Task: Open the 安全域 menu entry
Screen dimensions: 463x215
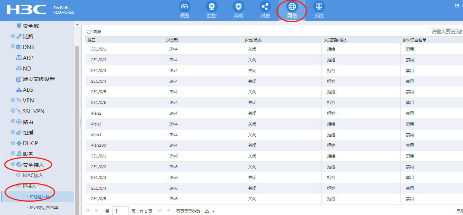Action: 31,26
